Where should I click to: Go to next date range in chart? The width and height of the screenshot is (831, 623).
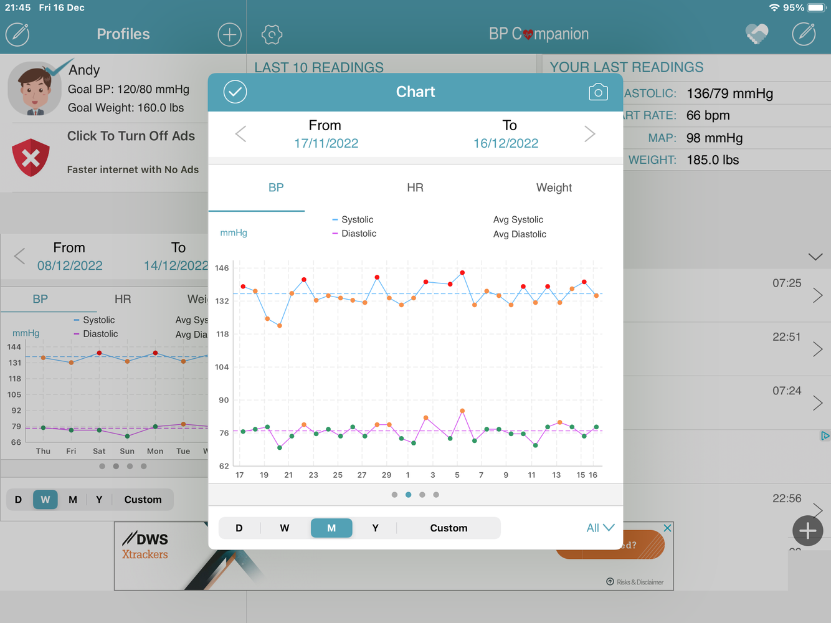(x=589, y=134)
